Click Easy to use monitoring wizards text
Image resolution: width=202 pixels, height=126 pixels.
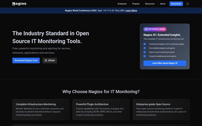point(162,52)
